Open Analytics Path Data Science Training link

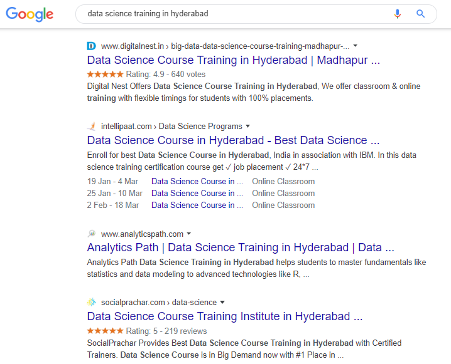[x=241, y=247]
